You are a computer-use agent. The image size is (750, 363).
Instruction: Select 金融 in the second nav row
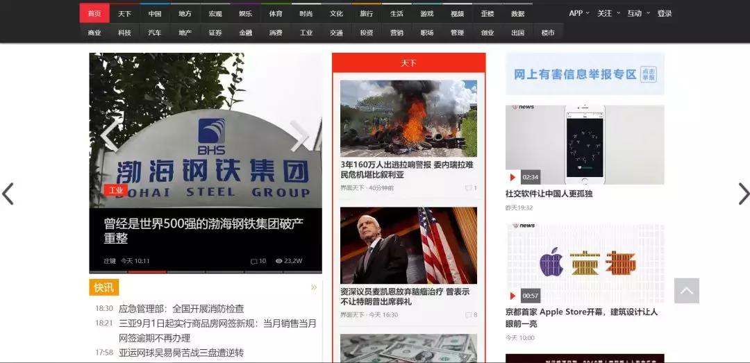click(x=246, y=33)
